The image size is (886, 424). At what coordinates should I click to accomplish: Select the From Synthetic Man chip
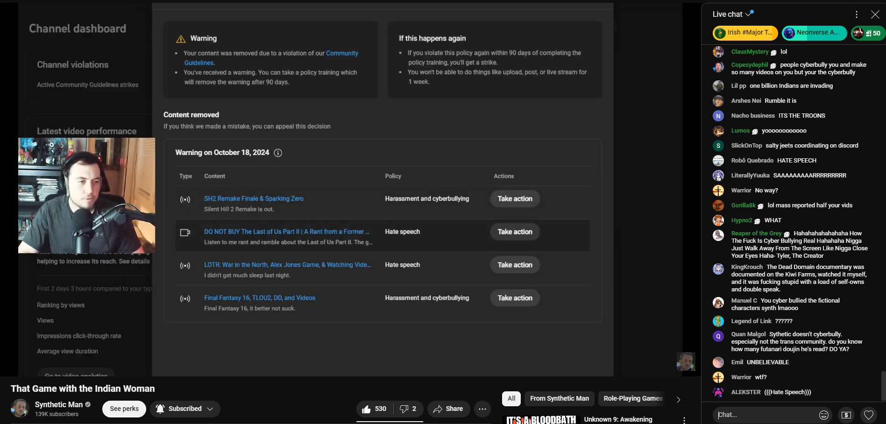(560, 398)
